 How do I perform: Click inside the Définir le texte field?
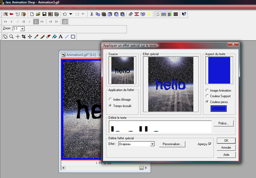(160, 126)
